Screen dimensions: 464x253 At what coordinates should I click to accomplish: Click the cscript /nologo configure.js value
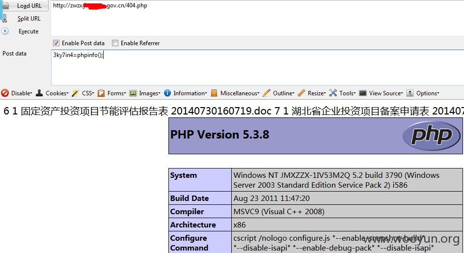pyautogui.click(x=333, y=243)
